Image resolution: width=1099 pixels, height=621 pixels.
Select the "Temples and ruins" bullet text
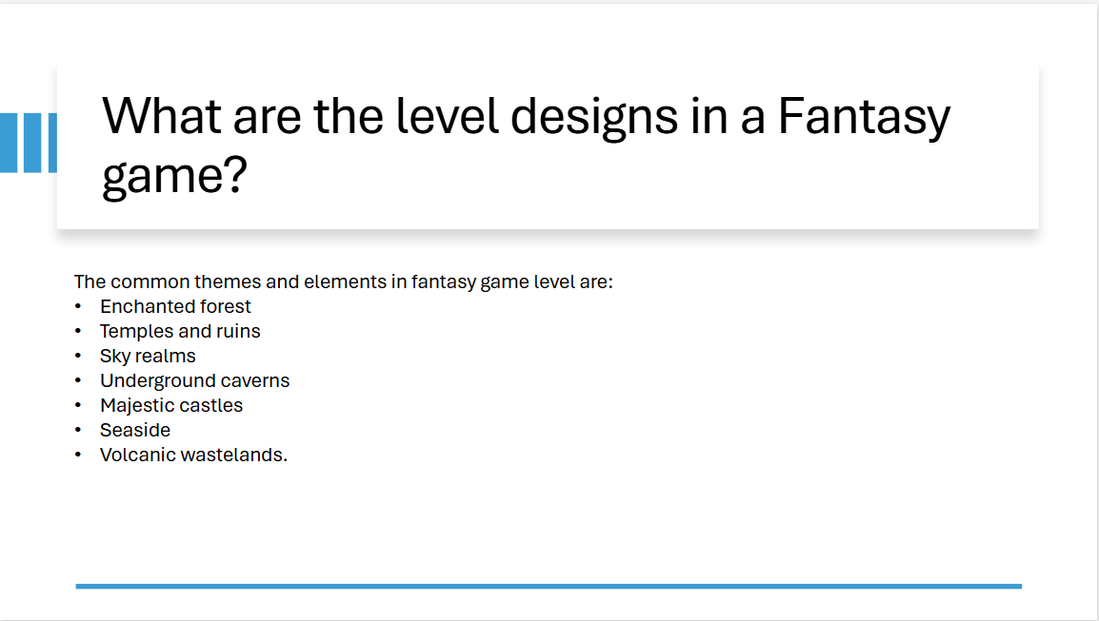coord(180,331)
